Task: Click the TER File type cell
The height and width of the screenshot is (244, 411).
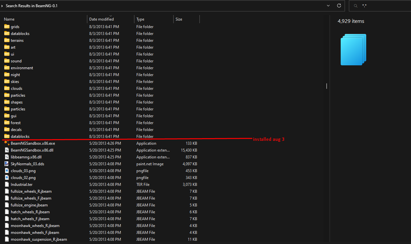Action: (x=143, y=185)
